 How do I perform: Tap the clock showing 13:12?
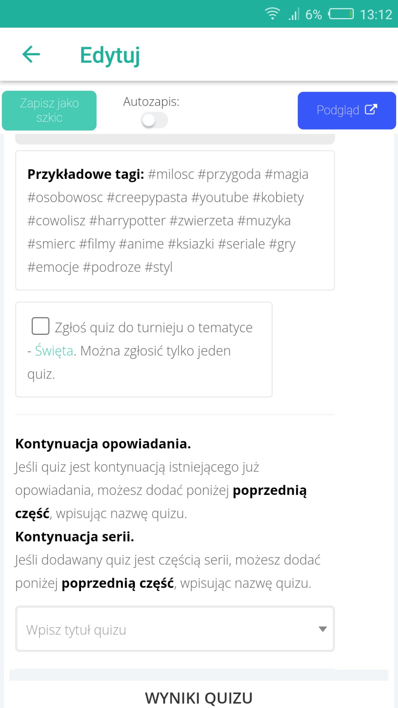click(x=376, y=14)
